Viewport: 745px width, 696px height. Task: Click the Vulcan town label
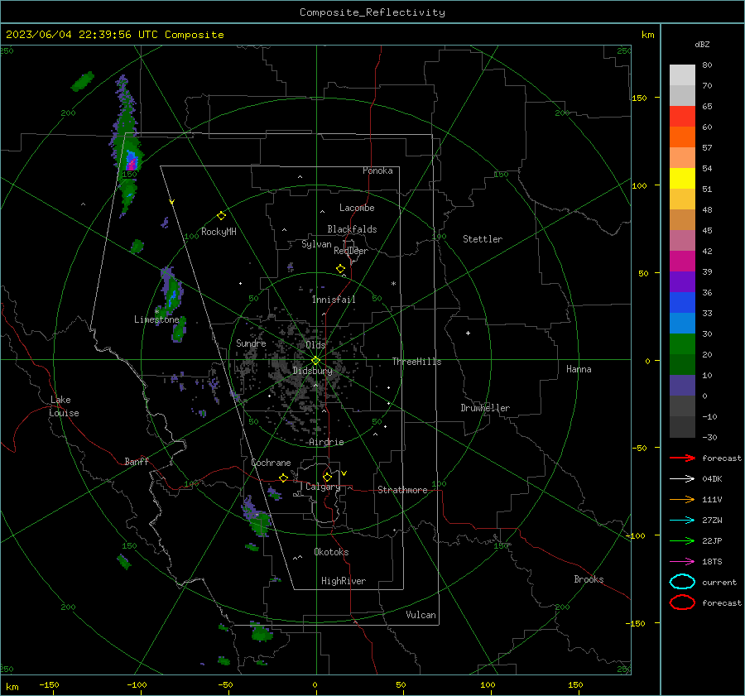tap(421, 615)
